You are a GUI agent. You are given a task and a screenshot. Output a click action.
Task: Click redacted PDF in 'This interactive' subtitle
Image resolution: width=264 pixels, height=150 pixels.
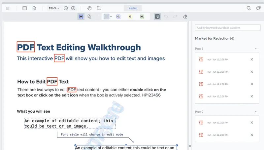tap(59, 58)
